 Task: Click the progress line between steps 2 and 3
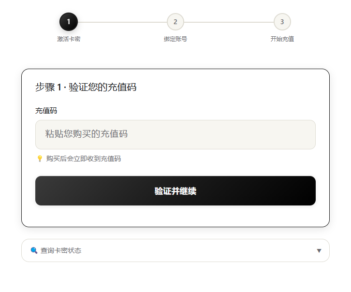(x=229, y=22)
